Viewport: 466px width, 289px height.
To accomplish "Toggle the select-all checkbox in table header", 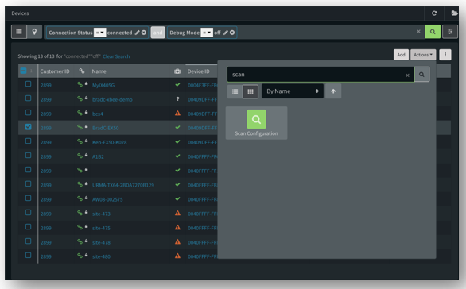I will 24,71.
